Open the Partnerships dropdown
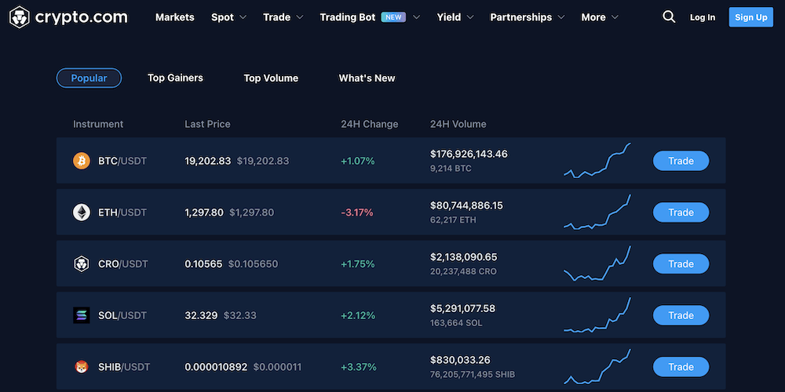785x392 pixels. [527, 17]
